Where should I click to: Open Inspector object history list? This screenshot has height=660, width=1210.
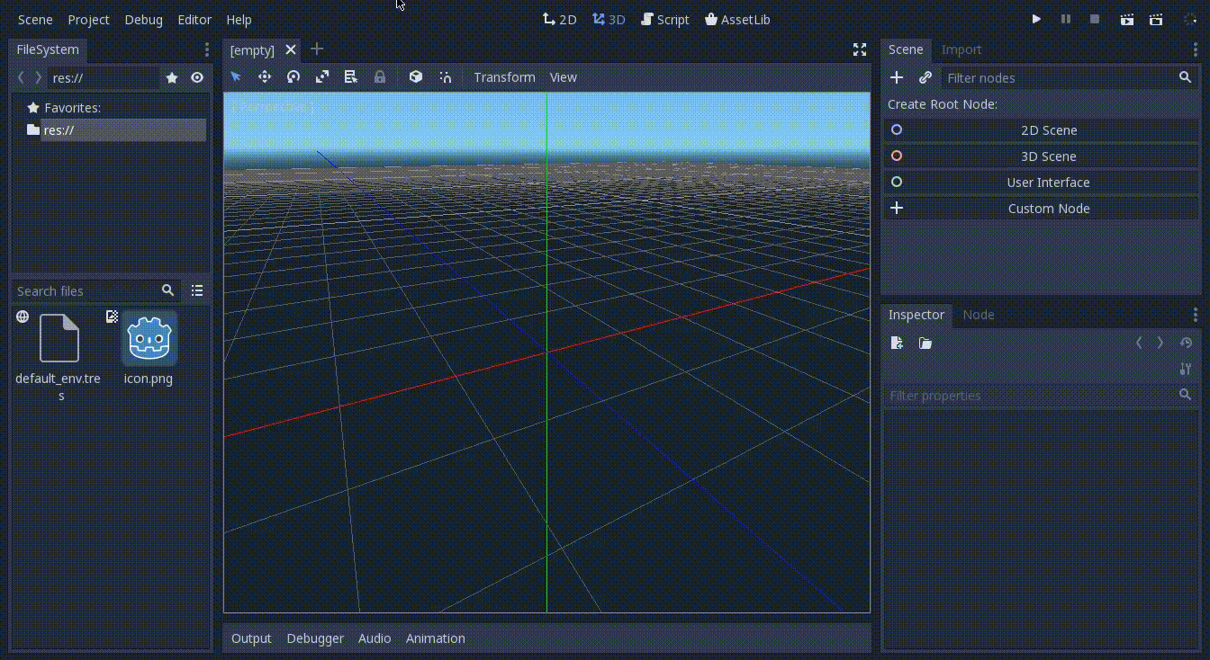tap(1186, 343)
